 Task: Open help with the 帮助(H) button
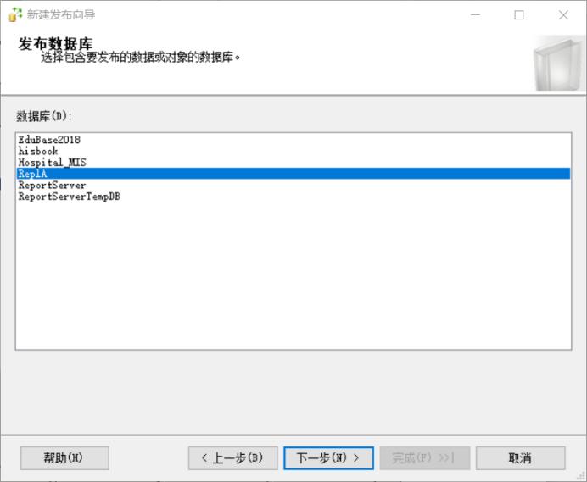pyautogui.click(x=64, y=458)
